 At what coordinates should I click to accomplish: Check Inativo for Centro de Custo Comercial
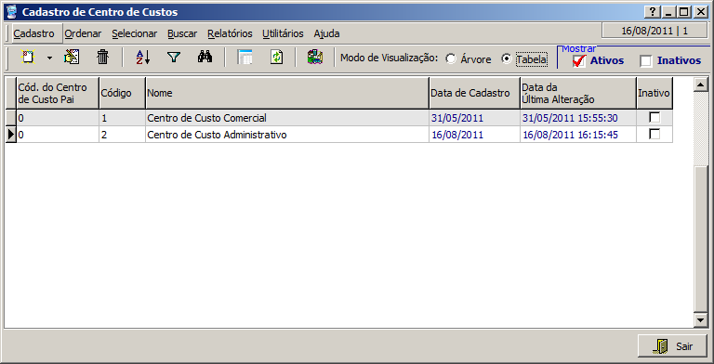654,117
